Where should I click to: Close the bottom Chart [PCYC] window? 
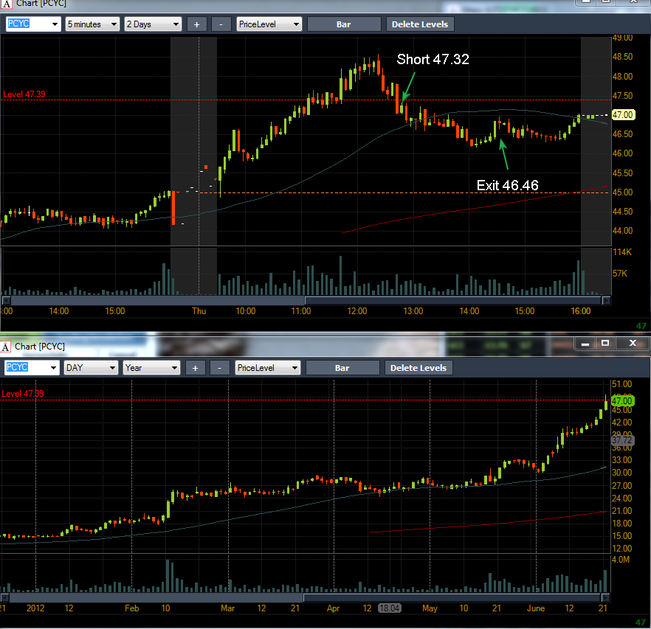pos(633,343)
